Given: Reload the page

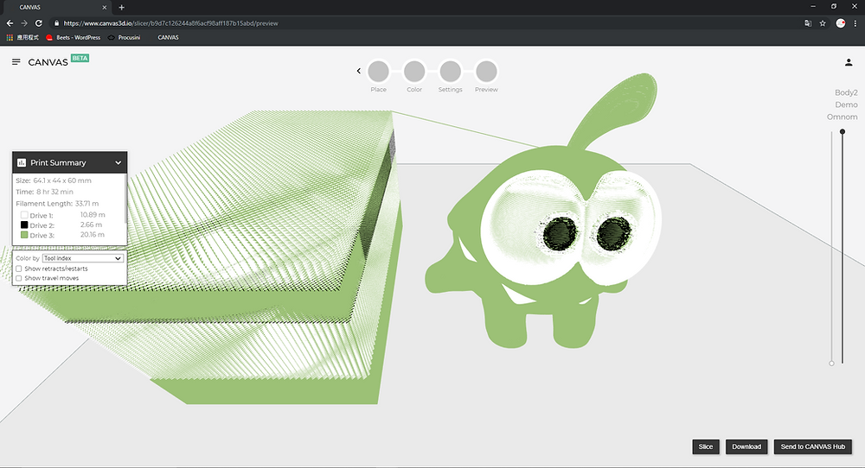Looking at the screenshot, I should coord(39,23).
